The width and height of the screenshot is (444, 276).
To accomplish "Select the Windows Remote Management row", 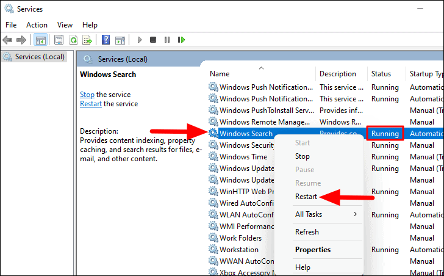I will pyautogui.click(x=265, y=122).
